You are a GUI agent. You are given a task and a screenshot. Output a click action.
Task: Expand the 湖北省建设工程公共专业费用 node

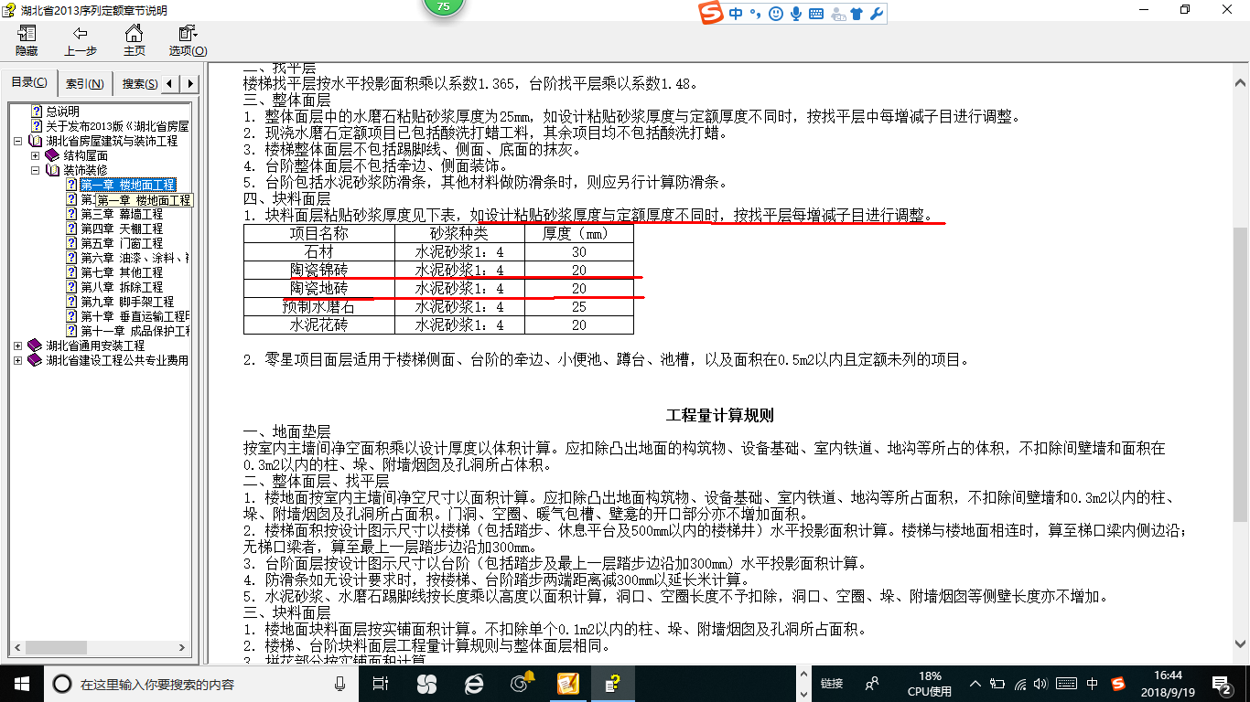point(19,361)
